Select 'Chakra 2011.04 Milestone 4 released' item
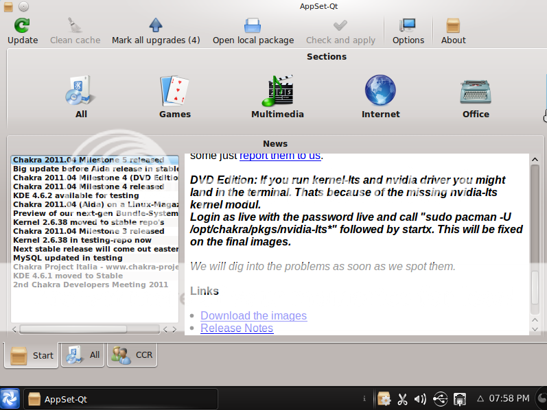The height and width of the screenshot is (410, 547). tap(95, 186)
